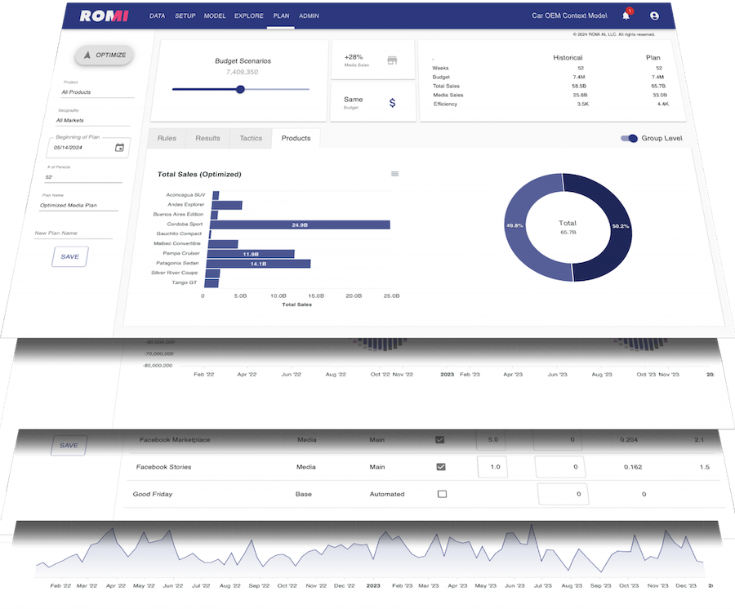Image resolution: width=735 pixels, height=609 pixels.
Task: Open the user account profile icon
Action: 654,16
